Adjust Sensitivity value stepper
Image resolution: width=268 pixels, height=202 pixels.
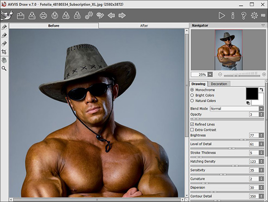tap(261, 170)
